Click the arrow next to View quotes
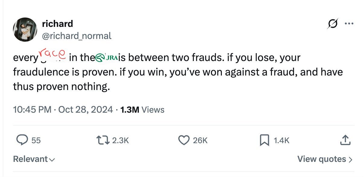 click(x=350, y=159)
